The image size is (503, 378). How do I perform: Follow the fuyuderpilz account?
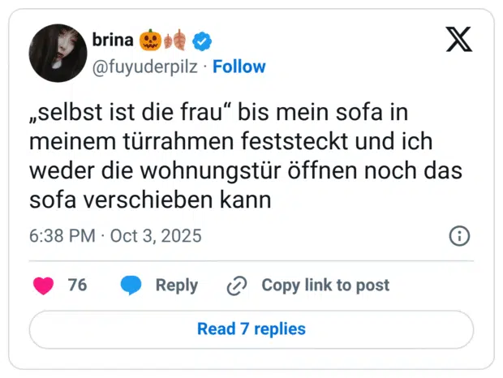coord(239,67)
